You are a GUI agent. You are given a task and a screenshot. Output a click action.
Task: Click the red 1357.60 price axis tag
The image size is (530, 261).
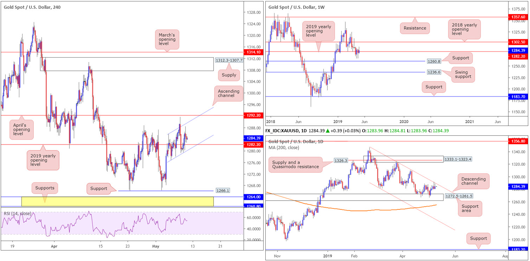pos(519,17)
